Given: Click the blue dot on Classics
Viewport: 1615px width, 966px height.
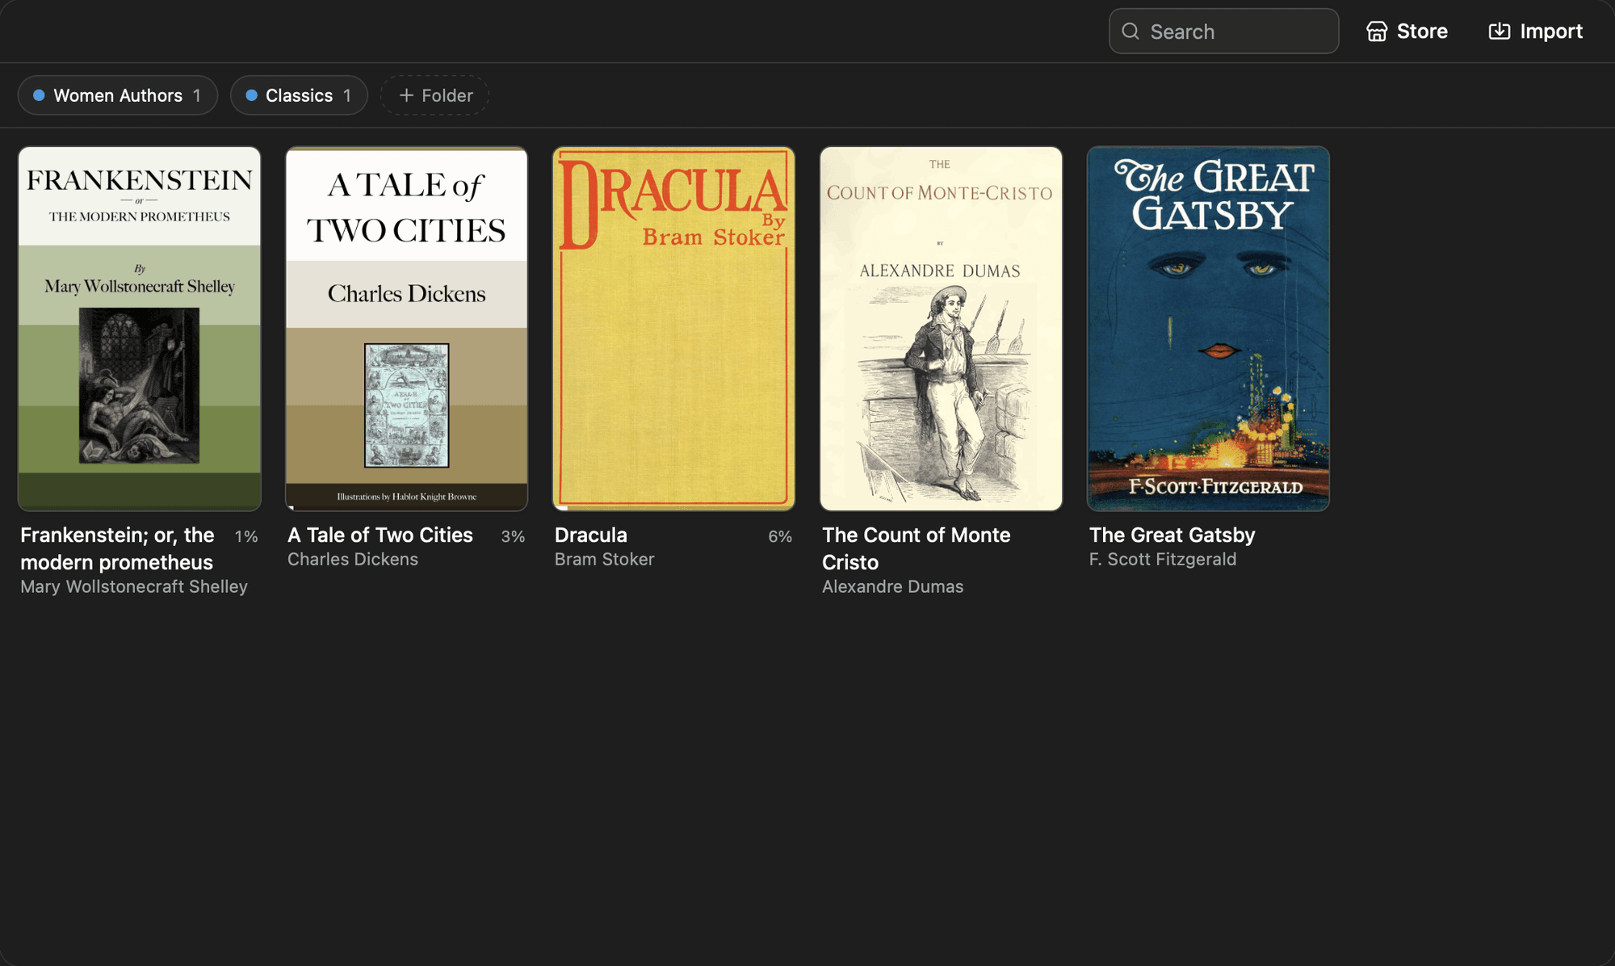Looking at the screenshot, I should [x=251, y=95].
